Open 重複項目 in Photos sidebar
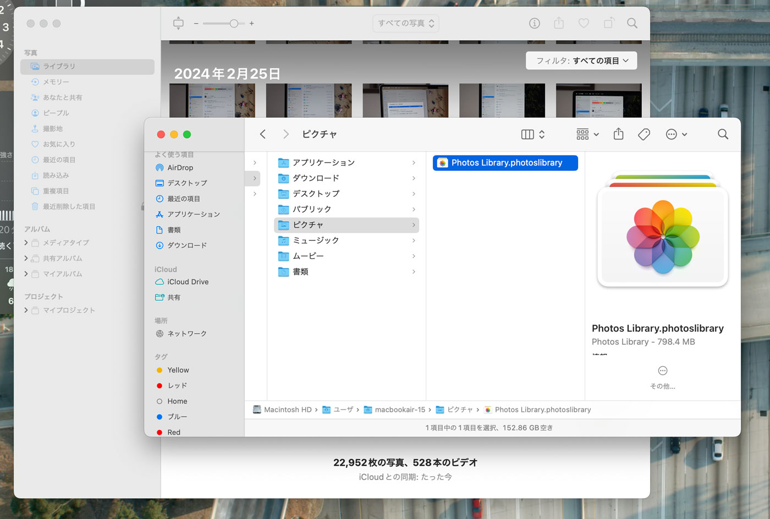The image size is (770, 519). coord(50,191)
